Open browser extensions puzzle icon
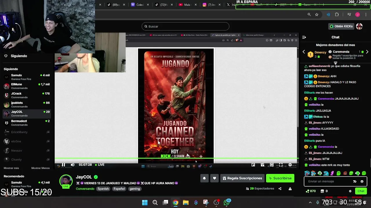Screen dimensions: 371x208 coord(337,14)
